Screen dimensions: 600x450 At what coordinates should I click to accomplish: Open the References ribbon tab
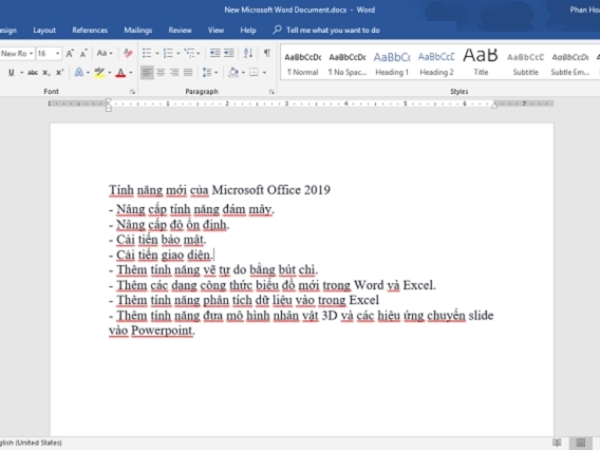click(90, 30)
